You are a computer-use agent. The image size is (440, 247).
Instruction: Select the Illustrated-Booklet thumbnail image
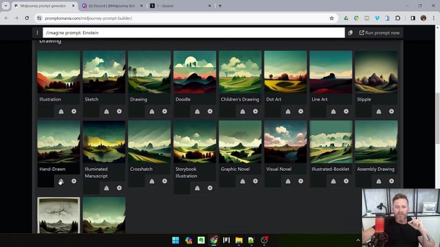(331, 142)
